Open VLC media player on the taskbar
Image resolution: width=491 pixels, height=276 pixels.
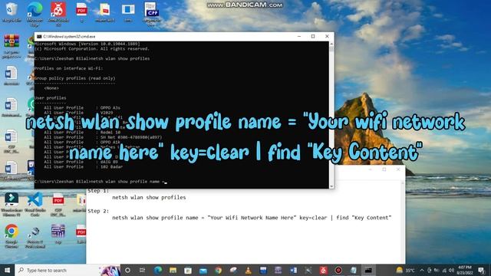point(249,270)
